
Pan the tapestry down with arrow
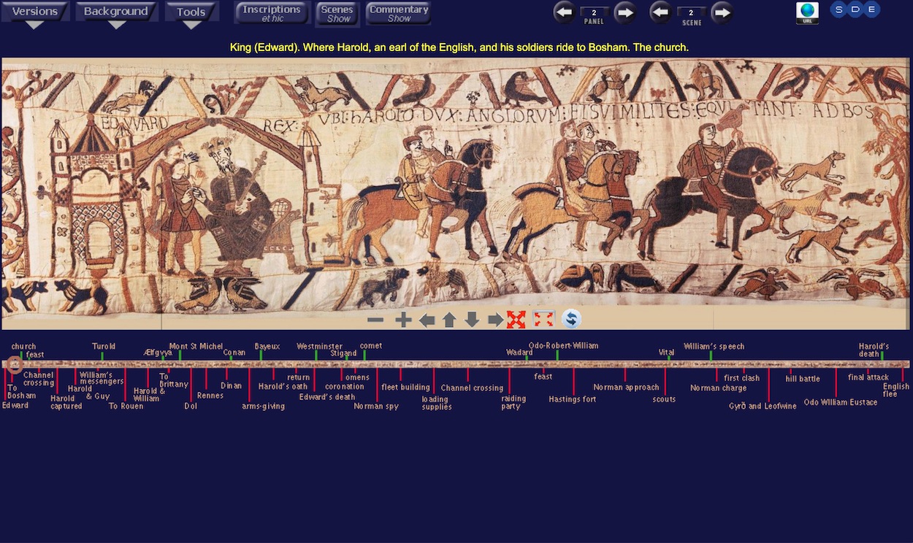(x=472, y=320)
